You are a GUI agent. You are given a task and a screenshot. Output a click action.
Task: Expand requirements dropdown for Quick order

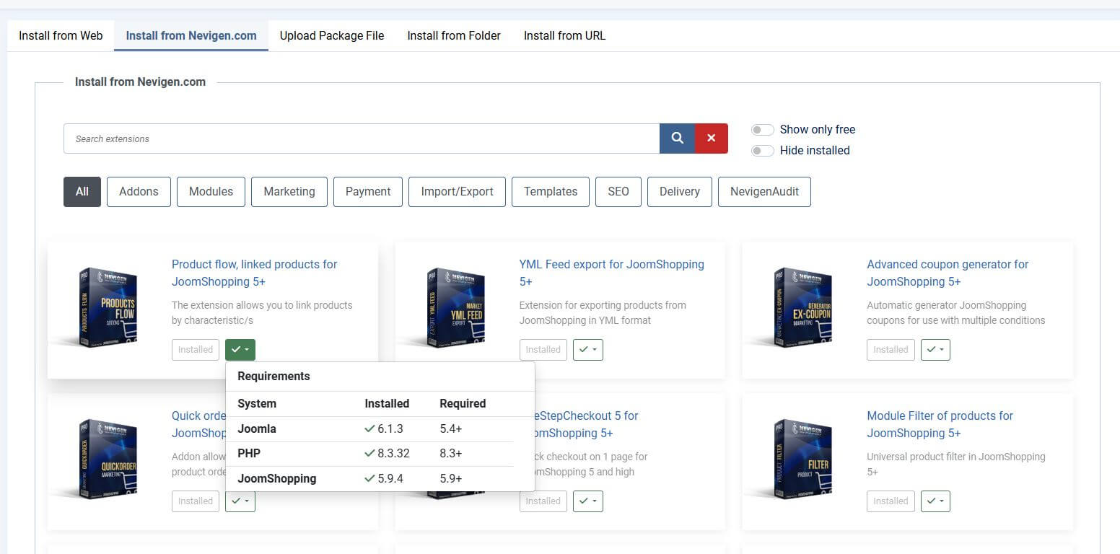pos(240,501)
